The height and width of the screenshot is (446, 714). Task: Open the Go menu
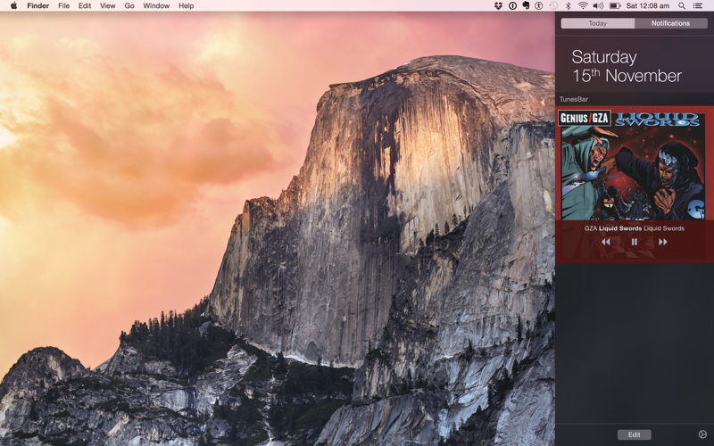tap(129, 6)
